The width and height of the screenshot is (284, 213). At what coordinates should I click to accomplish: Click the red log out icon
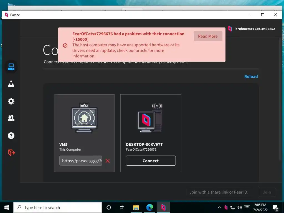[11, 153]
